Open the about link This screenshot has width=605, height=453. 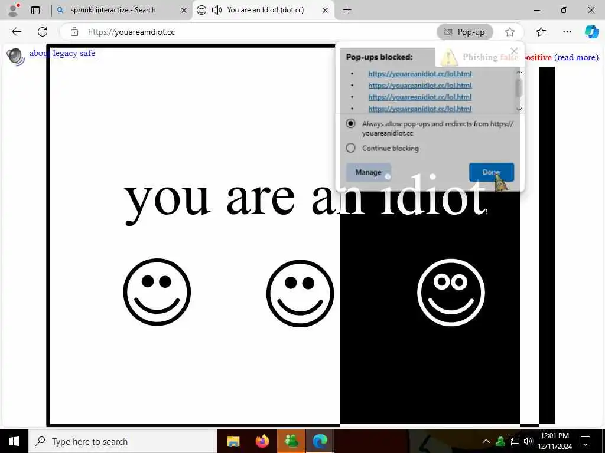click(38, 53)
